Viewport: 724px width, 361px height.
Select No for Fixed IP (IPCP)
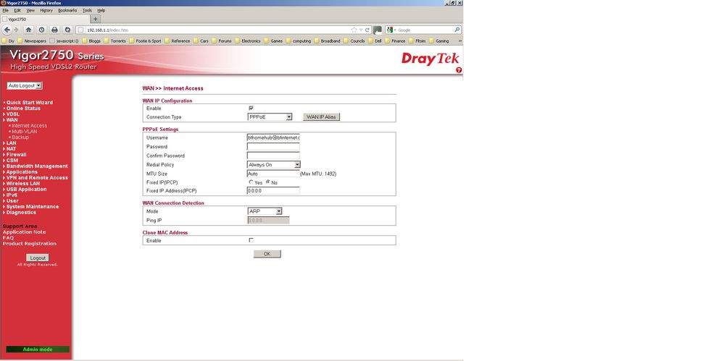click(x=268, y=182)
